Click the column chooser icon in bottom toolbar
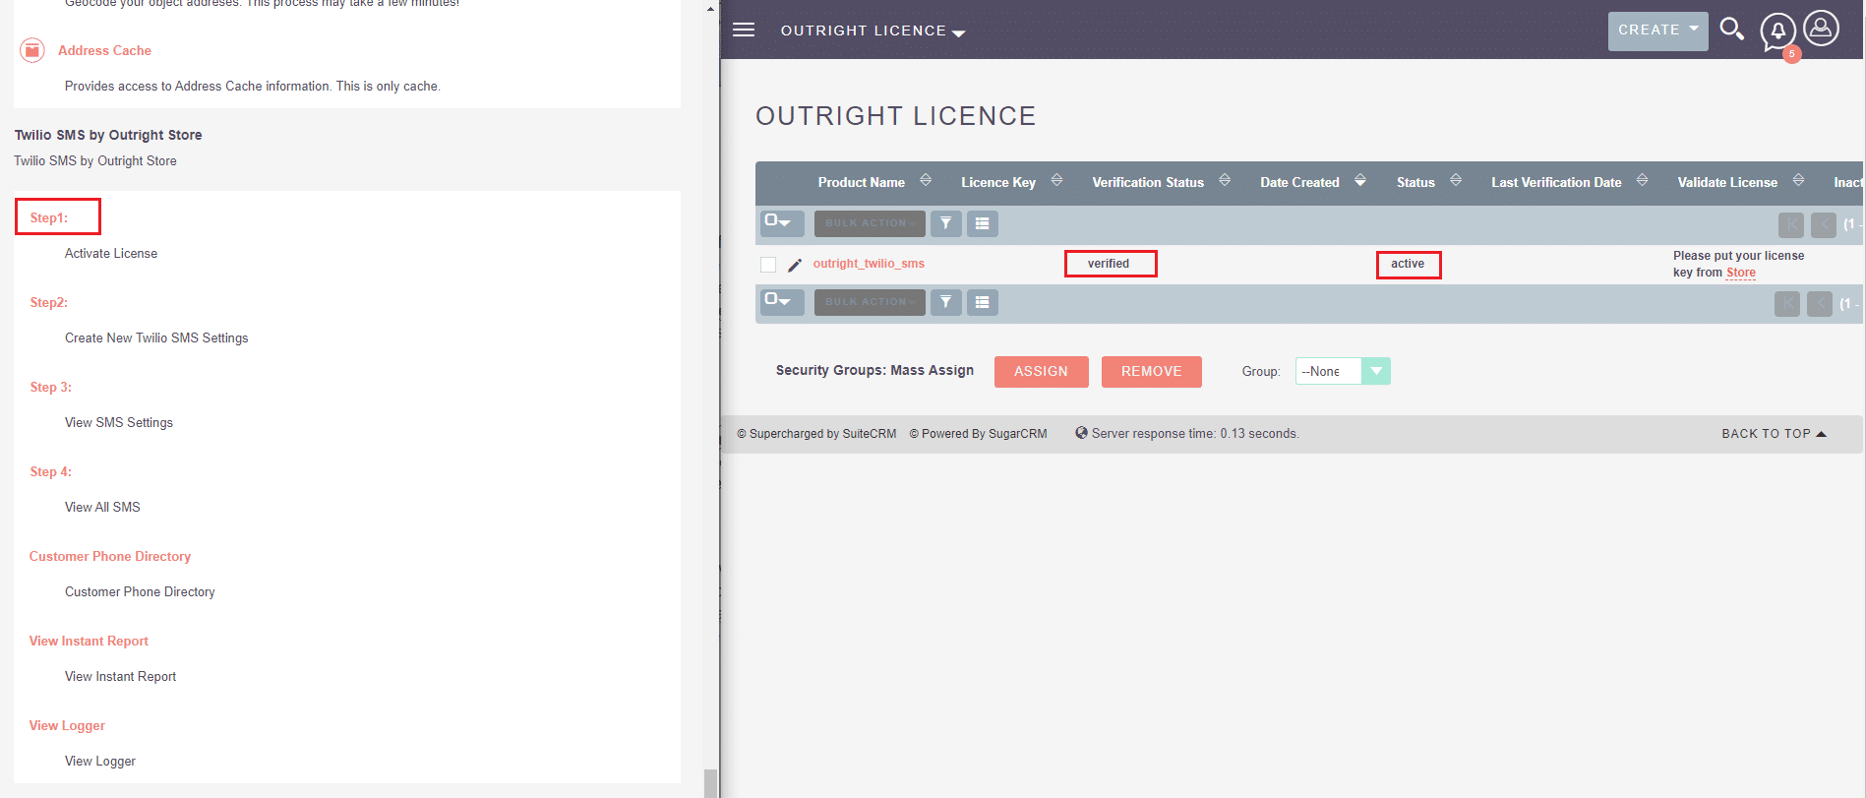The image size is (1866, 798). tap(982, 302)
